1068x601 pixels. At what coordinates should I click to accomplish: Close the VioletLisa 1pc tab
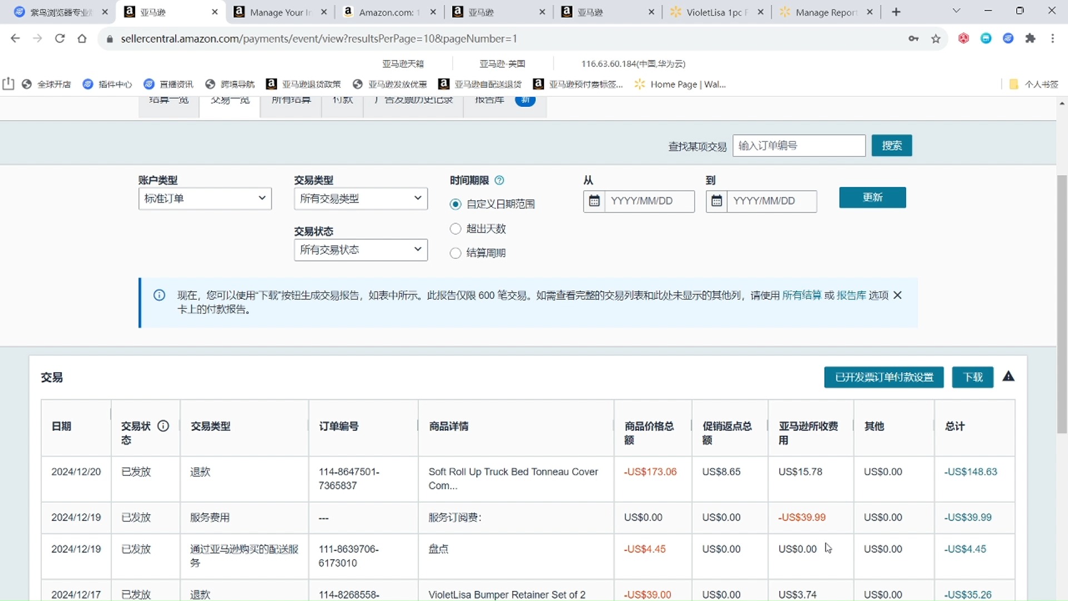click(760, 12)
